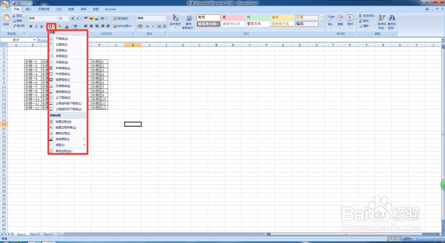
Task: Open the font name 宋体 dropdown
Action: tap(57, 18)
